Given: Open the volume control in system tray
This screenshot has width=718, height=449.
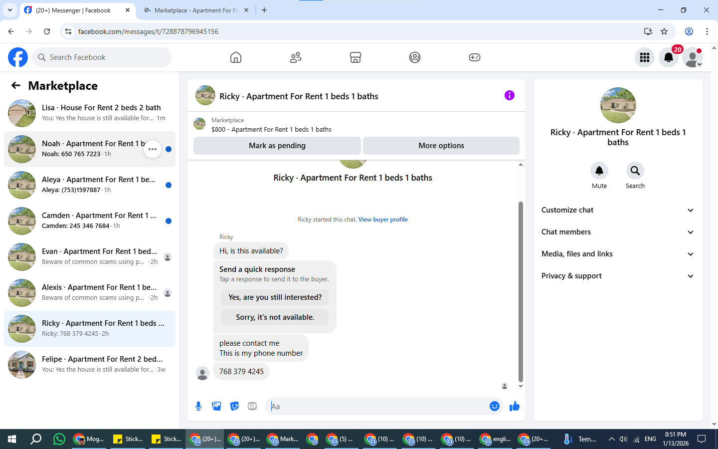Looking at the screenshot, I should 623,439.
